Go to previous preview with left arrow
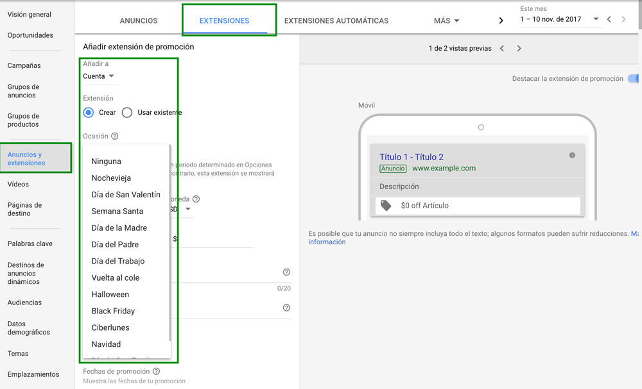The height and width of the screenshot is (389, 642). coord(502,49)
